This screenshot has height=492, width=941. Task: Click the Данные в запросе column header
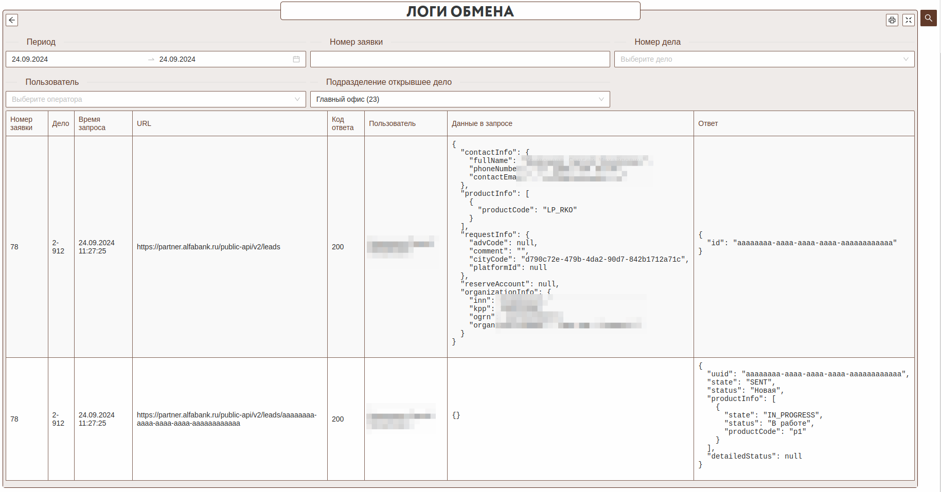tap(482, 123)
